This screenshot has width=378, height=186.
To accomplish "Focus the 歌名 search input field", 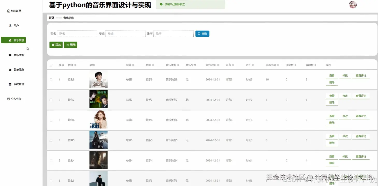I will [77, 34].
